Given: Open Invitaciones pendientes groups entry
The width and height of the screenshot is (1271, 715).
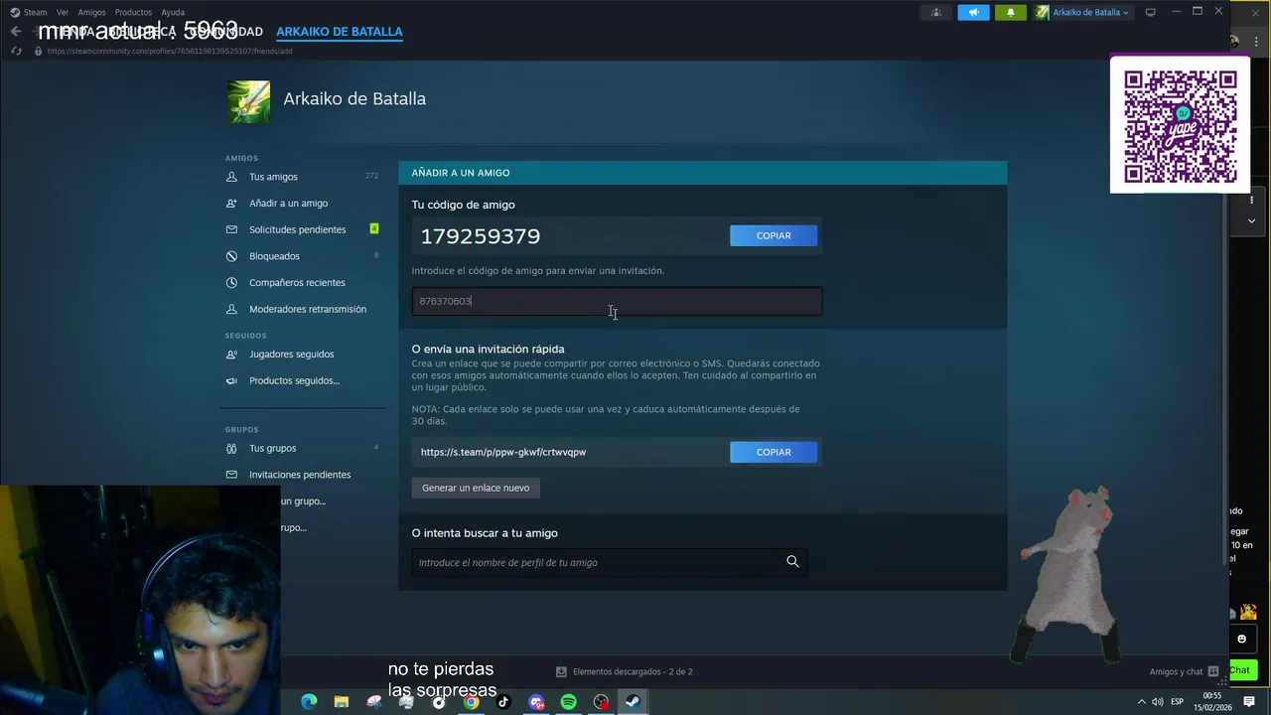Looking at the screenshot, I should [300, 475].
